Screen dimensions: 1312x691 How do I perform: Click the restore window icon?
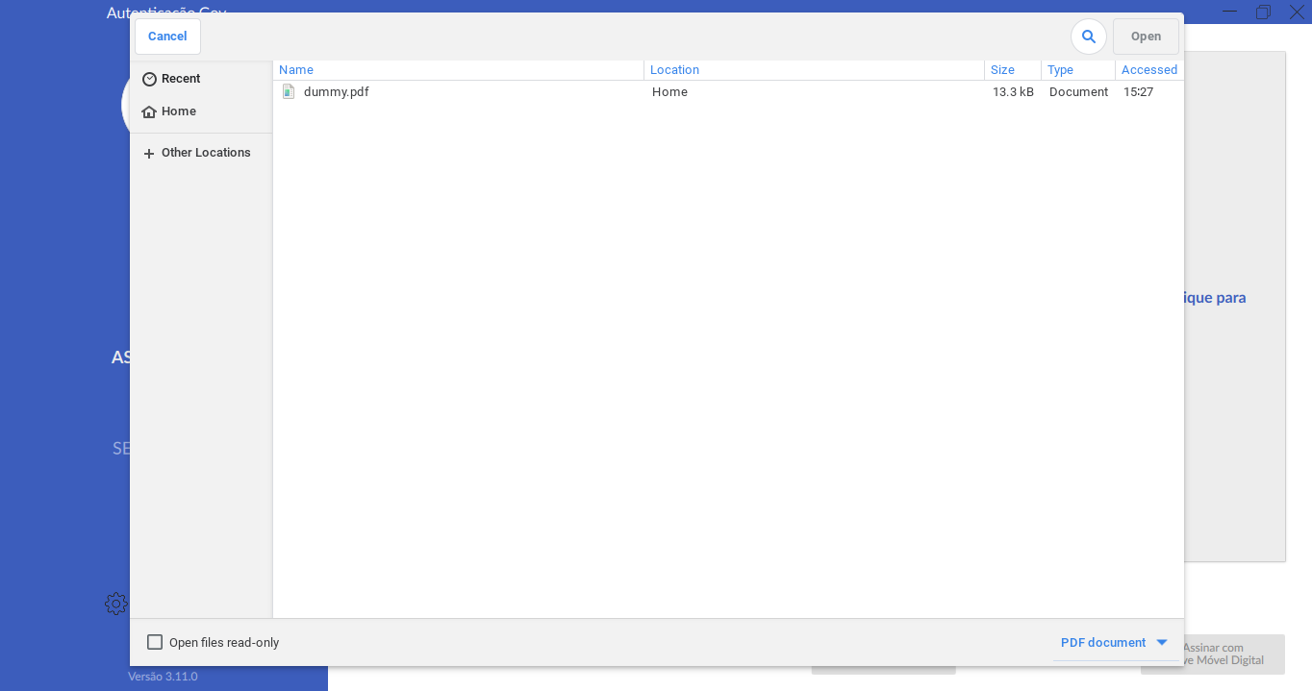coord(1263,12)
